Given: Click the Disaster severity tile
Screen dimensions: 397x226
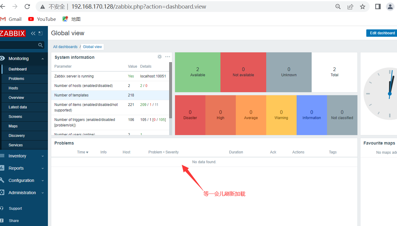Looking at the screenshot, I should pyautogui.click(x=190, y=115).
